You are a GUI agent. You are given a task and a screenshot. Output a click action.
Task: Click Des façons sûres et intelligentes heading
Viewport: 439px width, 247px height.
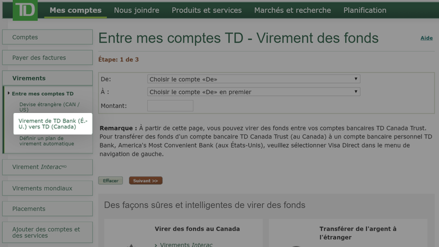pos(205,205)
